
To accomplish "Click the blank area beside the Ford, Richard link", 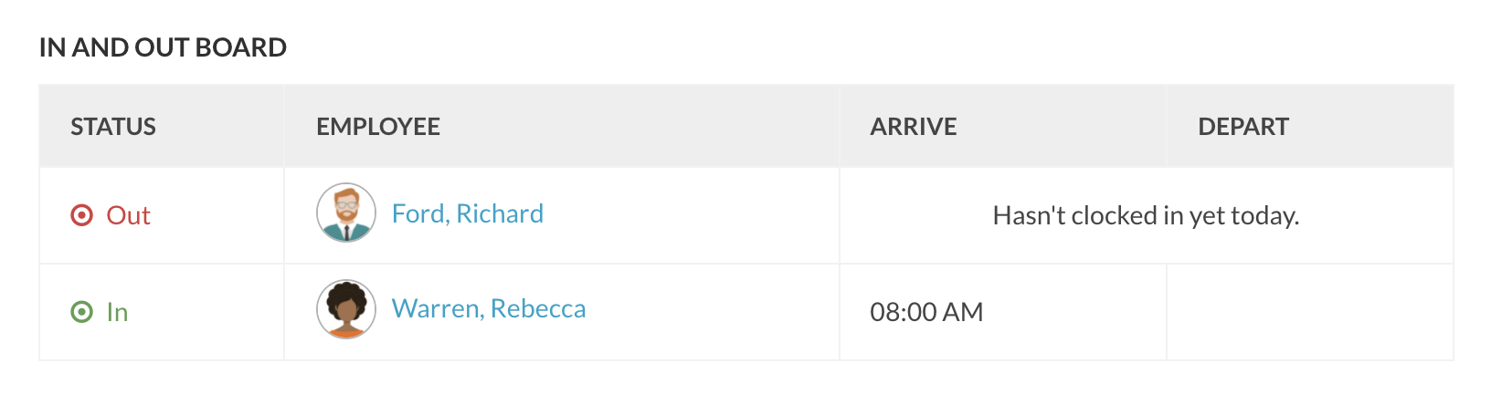I will [x=691, y=215].
